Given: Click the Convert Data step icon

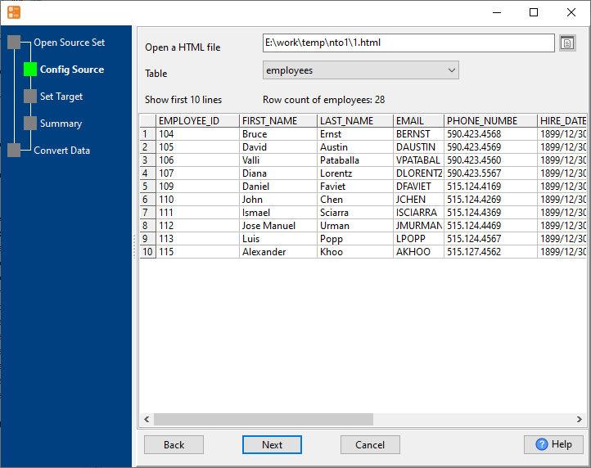Looking at the screenshot, I should [14, 150].
